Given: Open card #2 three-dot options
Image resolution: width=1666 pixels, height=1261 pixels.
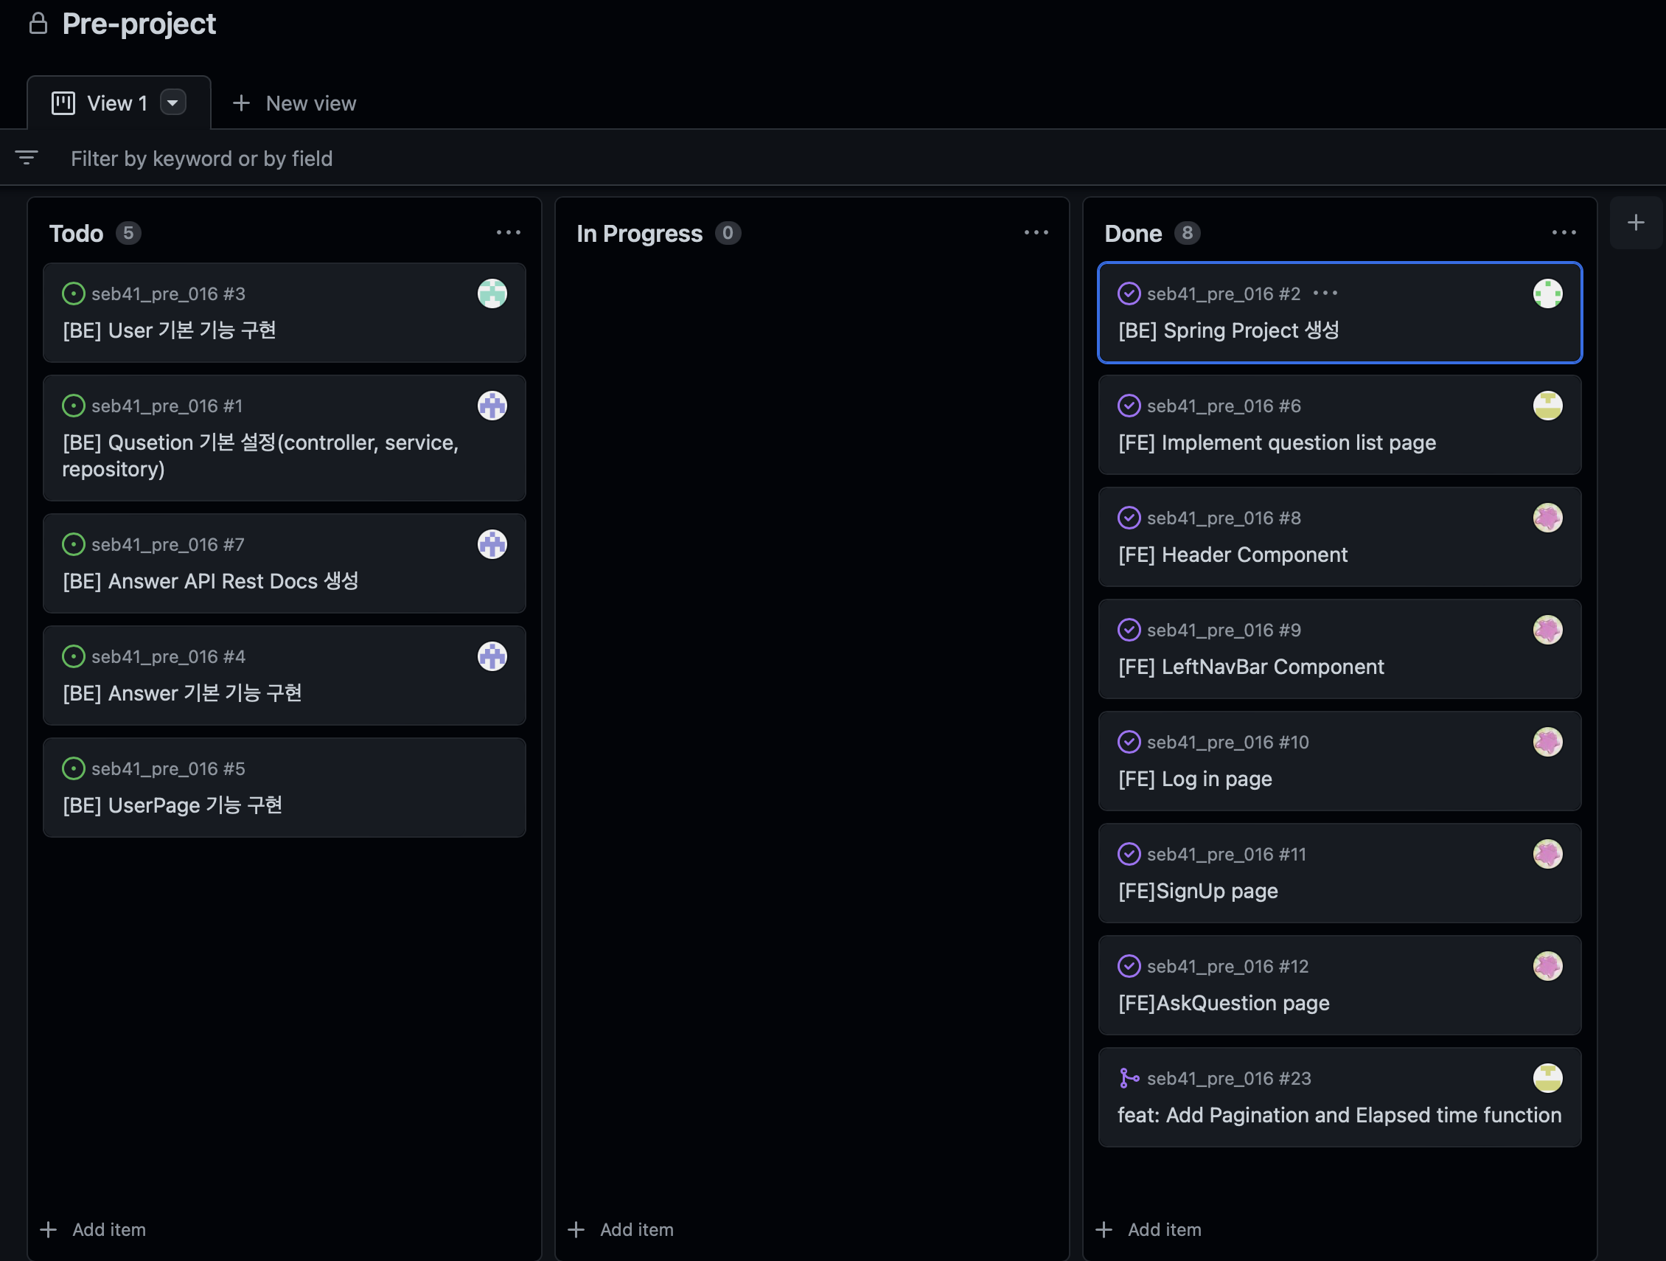Looking at the screenshot, I should (x=1325, y=293).
